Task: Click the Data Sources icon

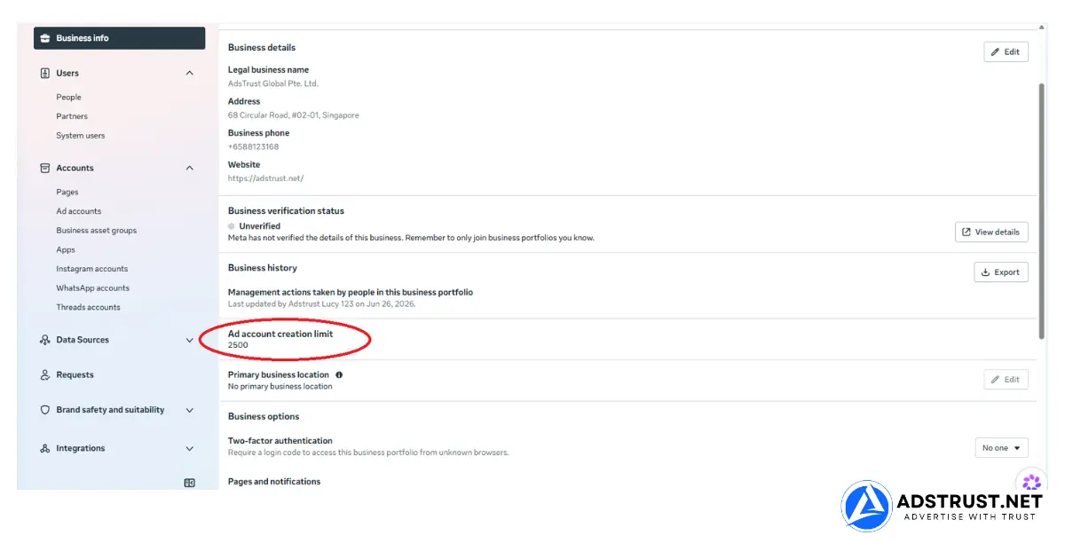Action: (45, 340)
